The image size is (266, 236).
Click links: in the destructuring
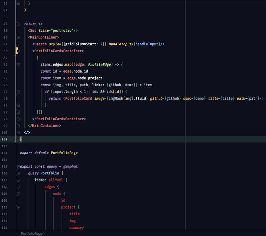(x=98, y=85)
